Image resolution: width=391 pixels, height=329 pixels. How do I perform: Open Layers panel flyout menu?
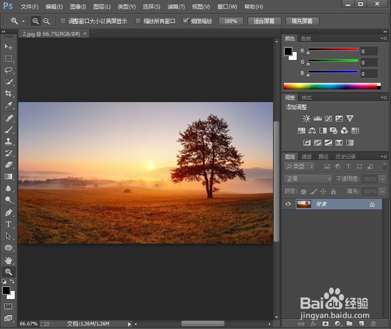[384, 156]
